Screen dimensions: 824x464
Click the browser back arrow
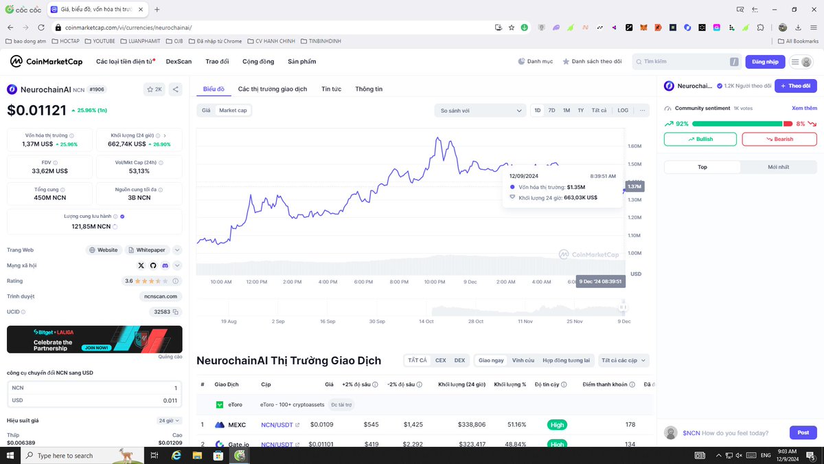click(x=10, y=27)
